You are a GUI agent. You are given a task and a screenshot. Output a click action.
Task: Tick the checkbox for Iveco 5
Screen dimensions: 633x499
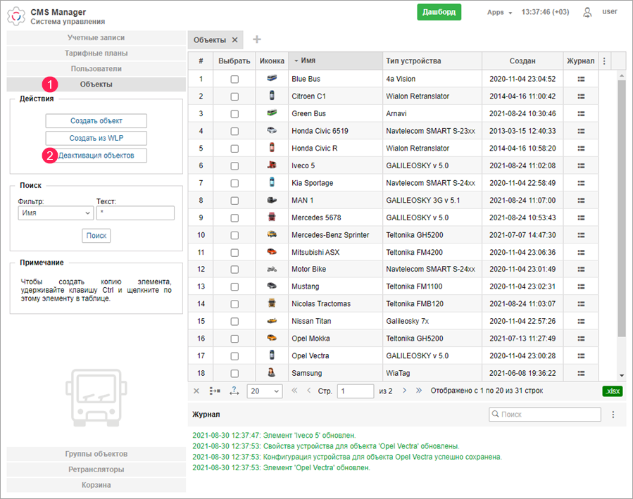[234, 165]
